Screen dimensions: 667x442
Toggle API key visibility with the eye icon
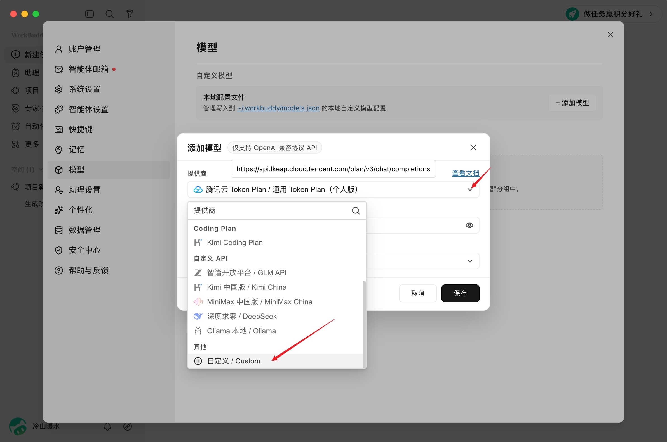pos(469,225)
